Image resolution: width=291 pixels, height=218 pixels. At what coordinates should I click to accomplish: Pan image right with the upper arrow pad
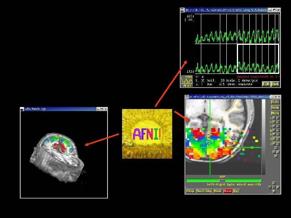pos(278,152)
